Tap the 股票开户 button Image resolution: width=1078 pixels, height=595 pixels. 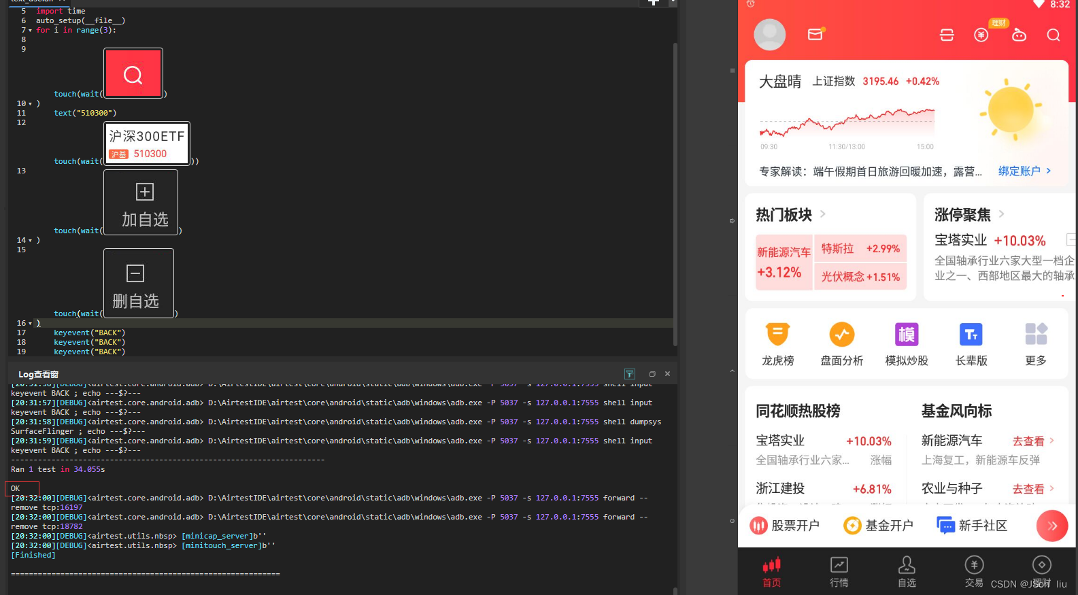(x=785, y=526)
